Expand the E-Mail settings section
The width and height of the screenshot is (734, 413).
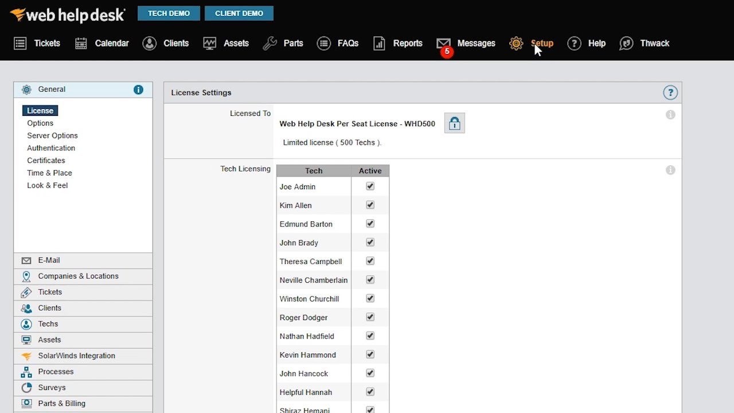pyautogui.click(x=83, y=260)
